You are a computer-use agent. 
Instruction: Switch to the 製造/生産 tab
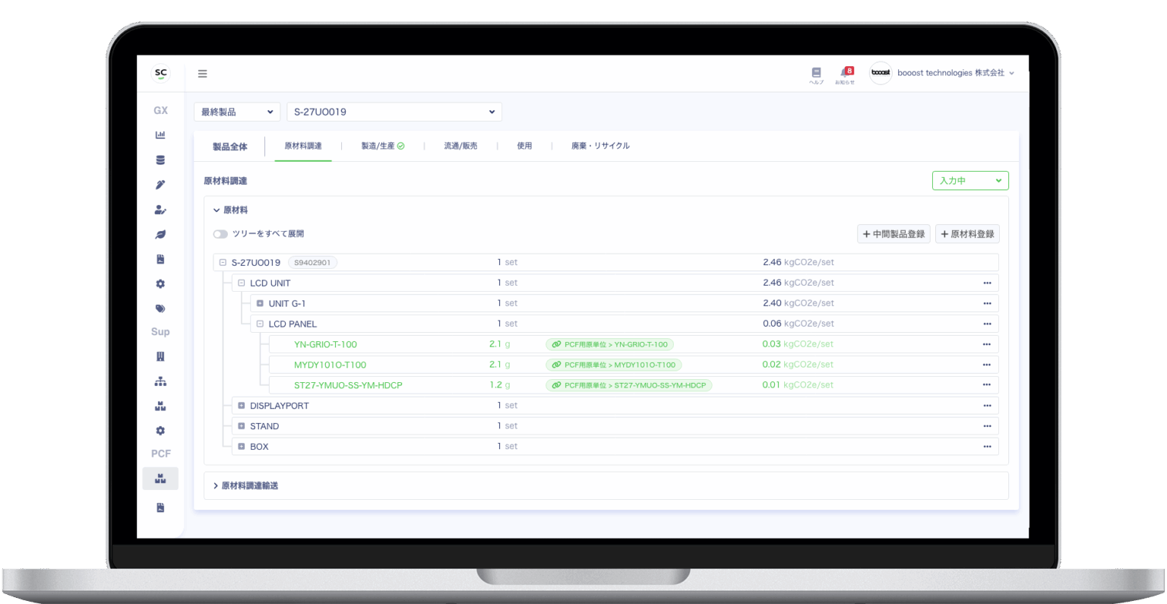click(x=382, y=146)
